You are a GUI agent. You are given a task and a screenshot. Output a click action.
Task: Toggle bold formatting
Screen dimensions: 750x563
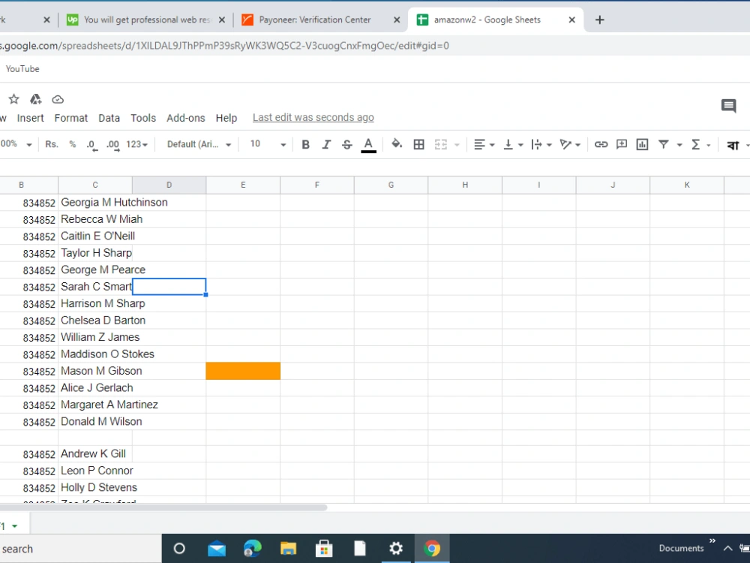point(306,144)
